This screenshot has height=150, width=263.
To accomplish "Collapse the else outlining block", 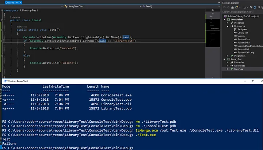I will [x=2, y=55].
